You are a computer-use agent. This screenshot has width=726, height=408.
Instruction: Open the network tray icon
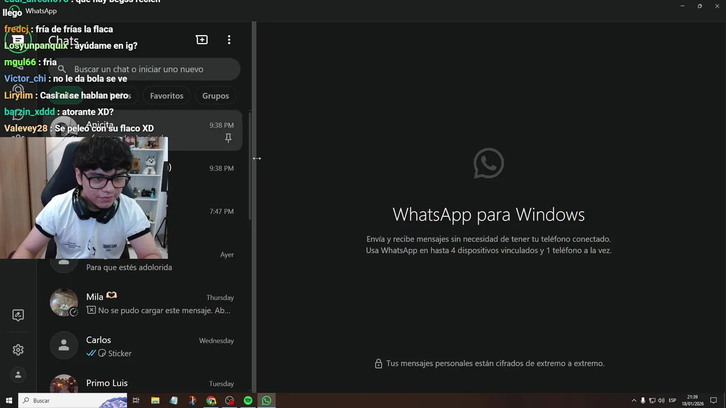click(652, 401)
